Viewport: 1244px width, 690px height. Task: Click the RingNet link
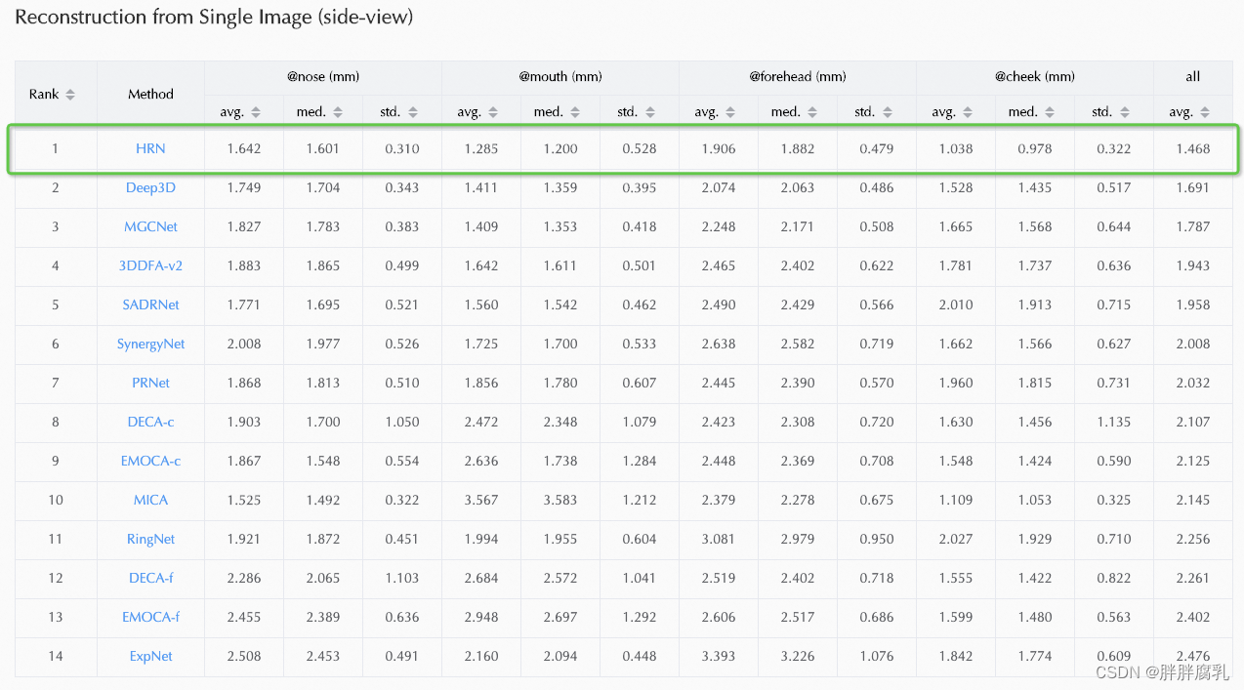click(150, 539)
